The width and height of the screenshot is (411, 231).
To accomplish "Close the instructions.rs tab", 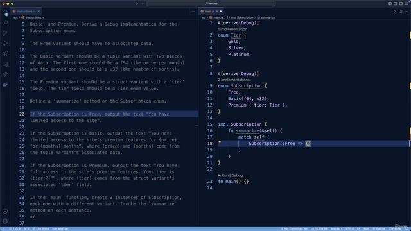I will pyautogui.click(x=39, y=12).
